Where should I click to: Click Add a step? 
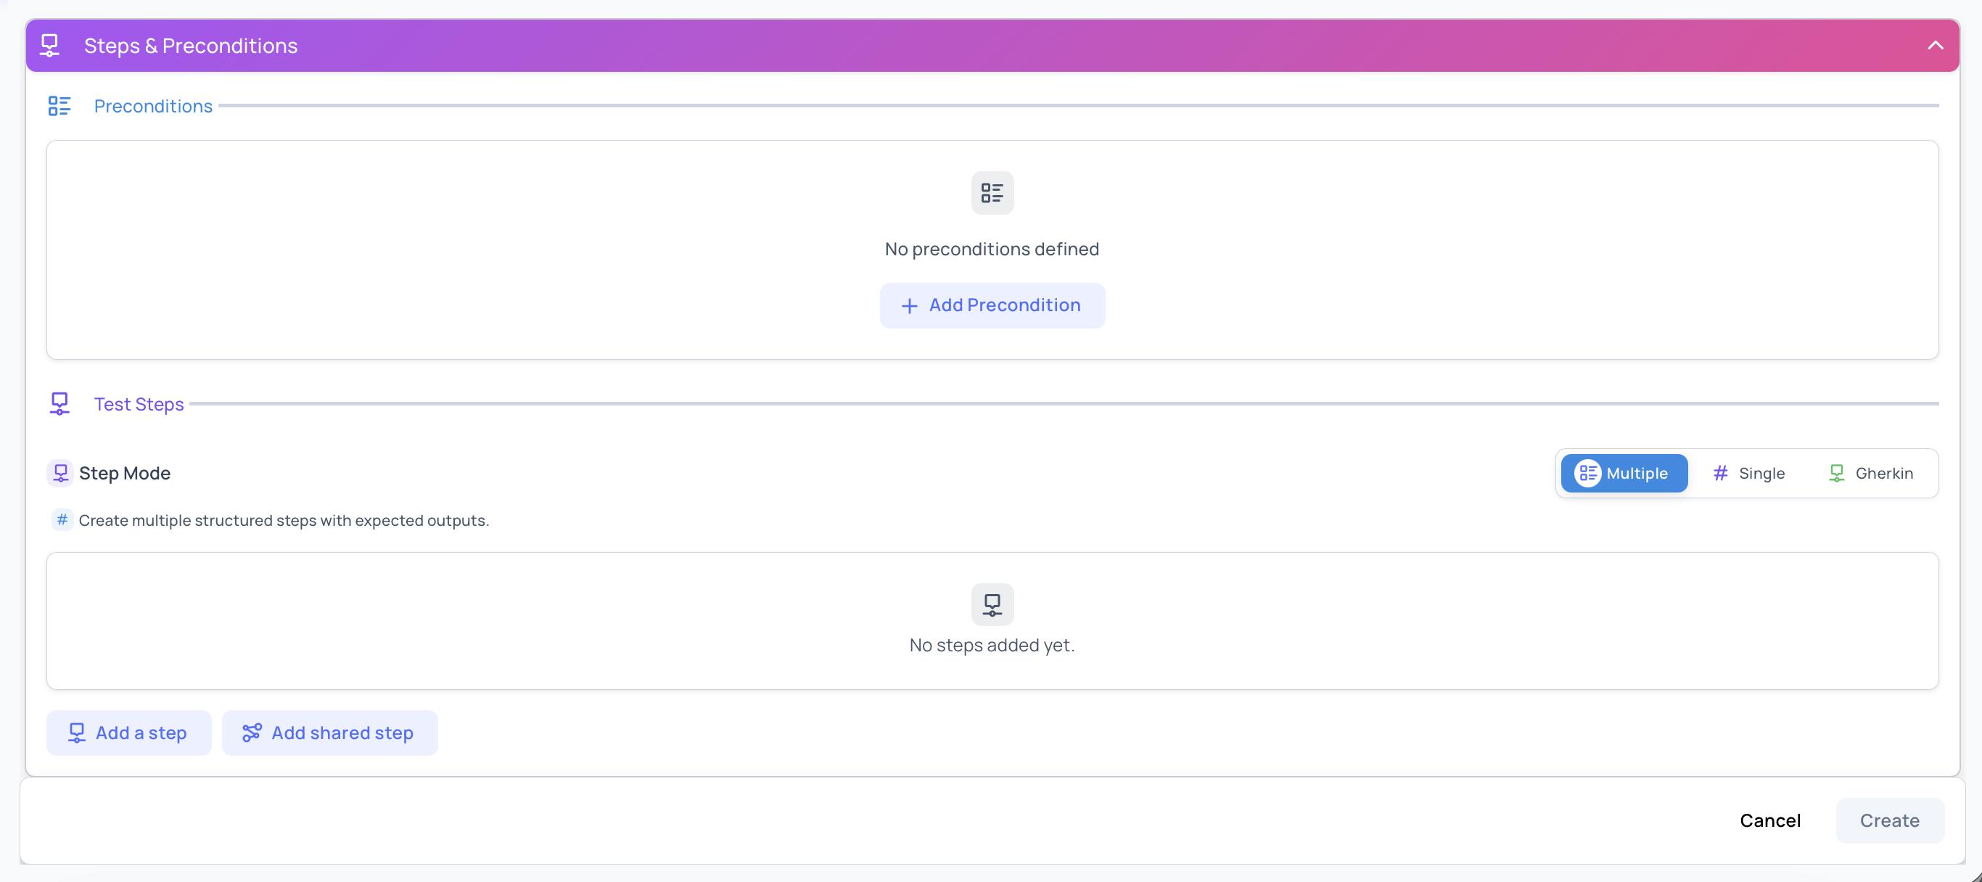click(x=128, y=733)
